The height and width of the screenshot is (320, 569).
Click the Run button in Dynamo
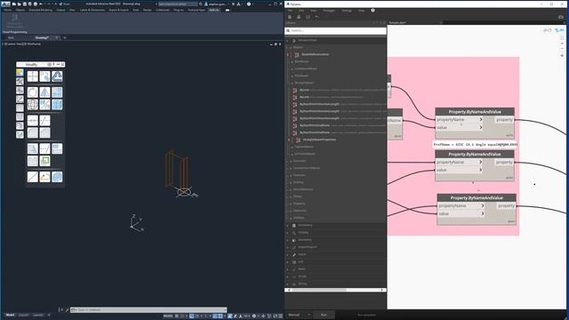pyautogui.click(x=324, y=315)
